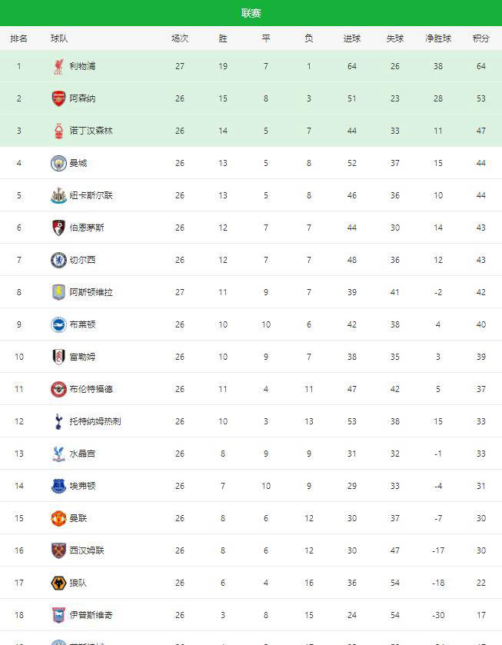This screenshot has height=645, width=502.
Task: Click the 场次 column header
Action: tap(180, 38)
